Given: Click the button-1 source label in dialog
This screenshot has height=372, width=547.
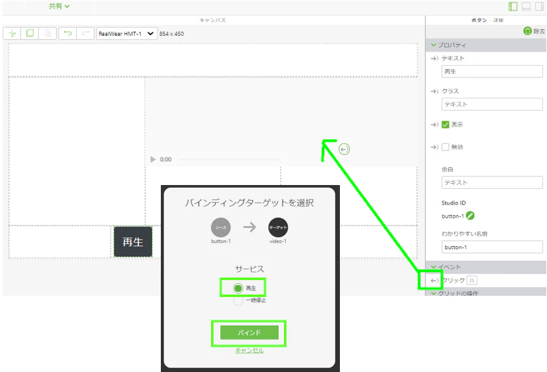Looking at the screenshot, I should pos(221,241).
